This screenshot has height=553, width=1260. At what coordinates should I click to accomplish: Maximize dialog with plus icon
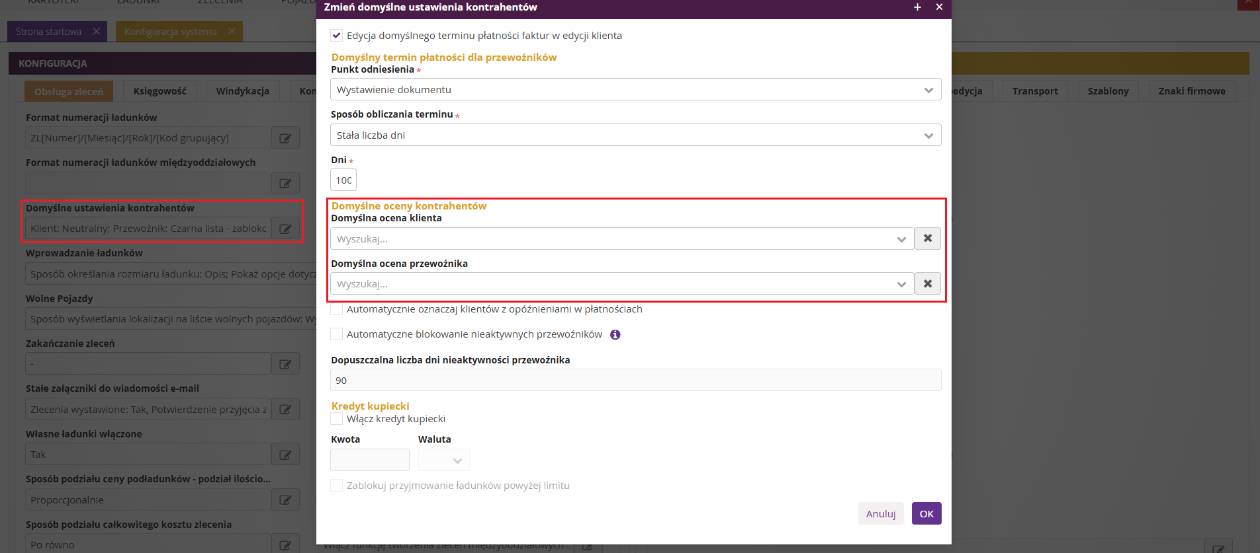point(917,7)
